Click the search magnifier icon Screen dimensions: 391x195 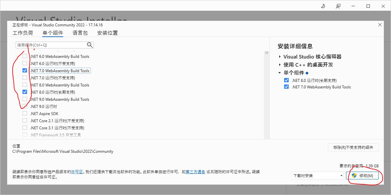[90, 45]
